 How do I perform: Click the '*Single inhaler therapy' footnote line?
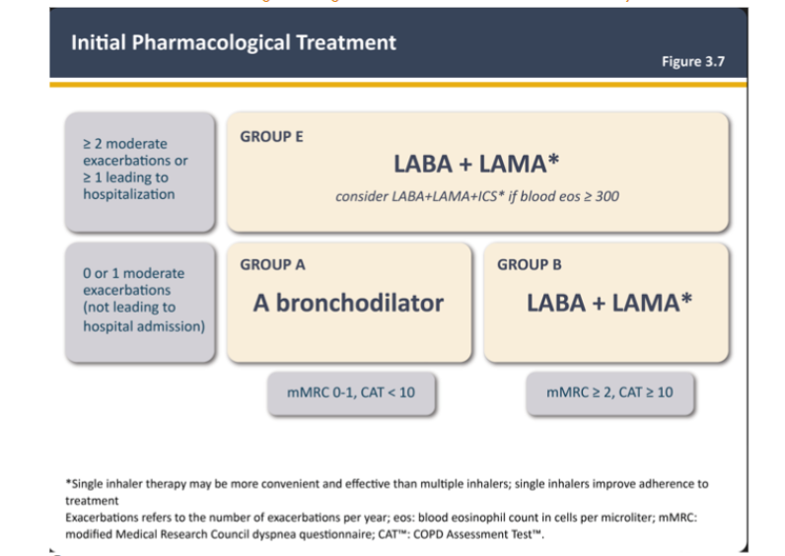pyautogui.click(x=387, y=484)
